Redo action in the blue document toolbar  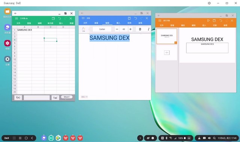[142, 18]
